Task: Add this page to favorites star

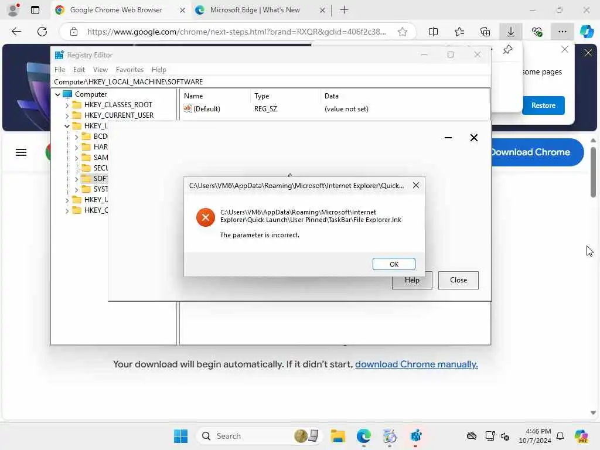Action: pos(402,32)
